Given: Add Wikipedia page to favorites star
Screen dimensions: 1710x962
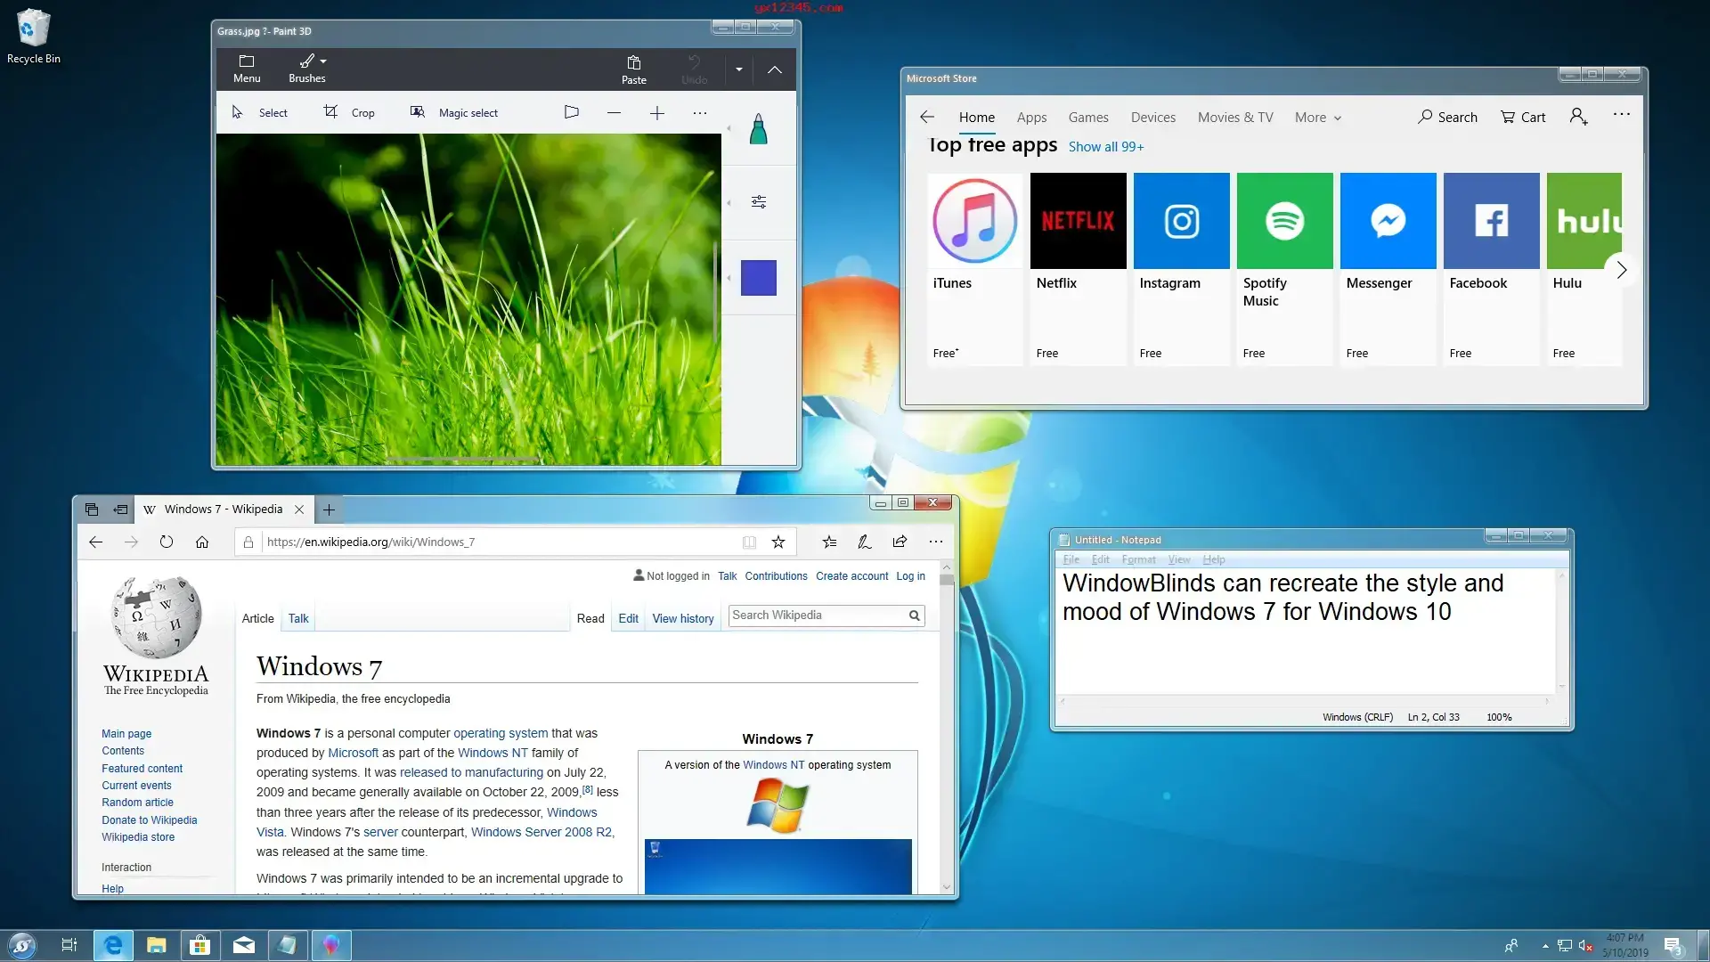Looking at the screenshot, I should pyautogui.click(x=778, y=542).
